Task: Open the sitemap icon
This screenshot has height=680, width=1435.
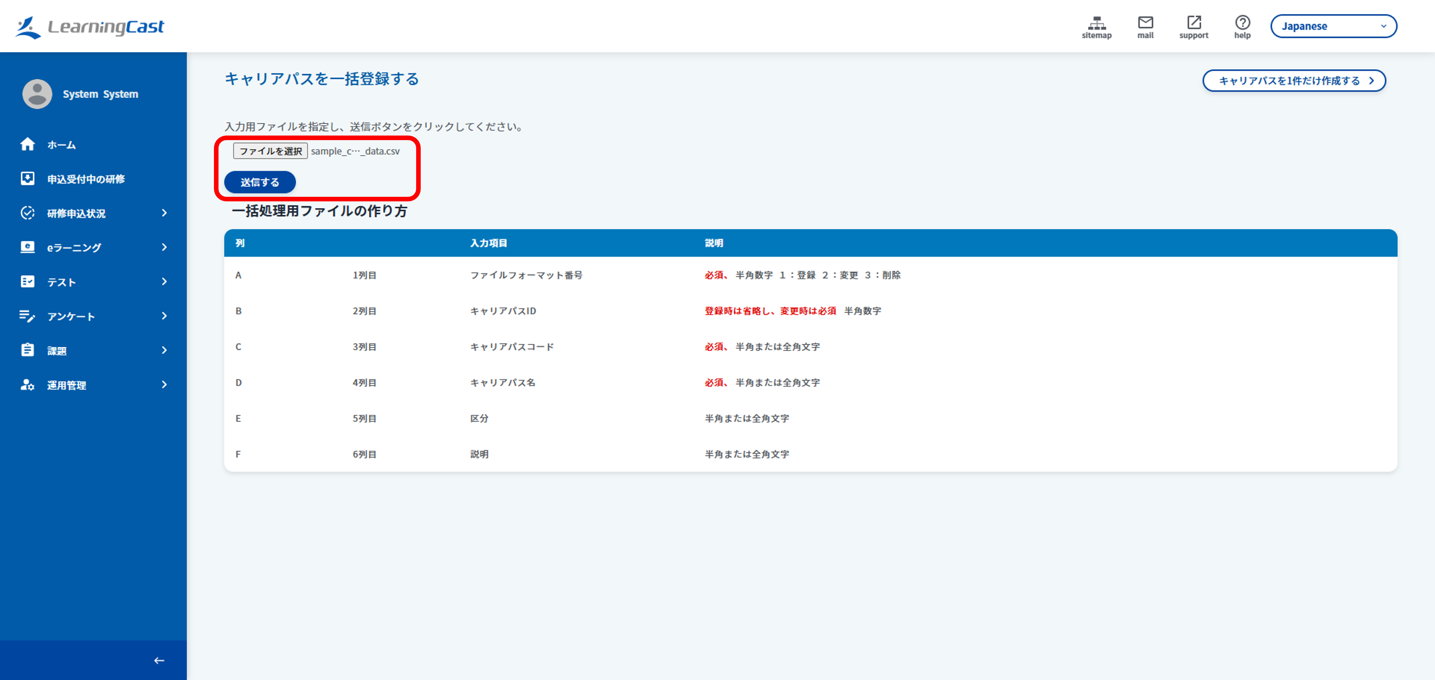Action: (x=1096, y=23)
